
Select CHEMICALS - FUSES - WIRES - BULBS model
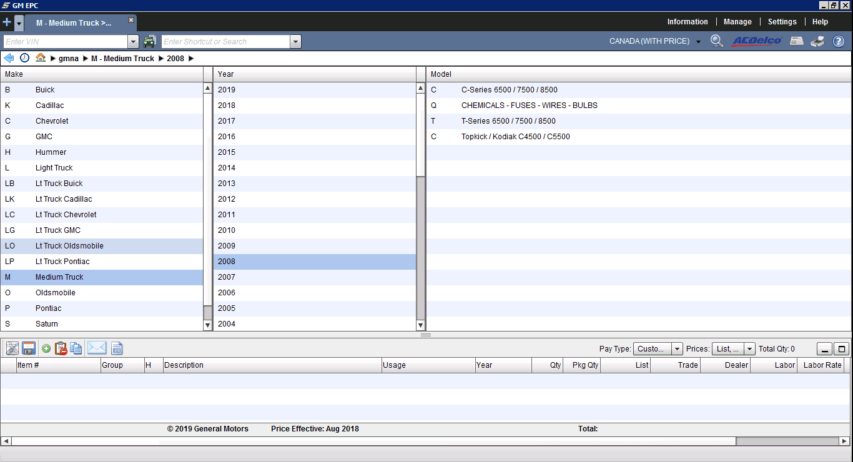[x=639, y=106]
